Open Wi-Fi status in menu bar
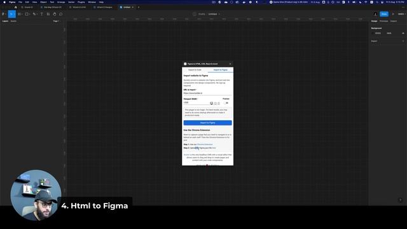The width and height of the screenshot is (407, 229). (x=366, y=2)
